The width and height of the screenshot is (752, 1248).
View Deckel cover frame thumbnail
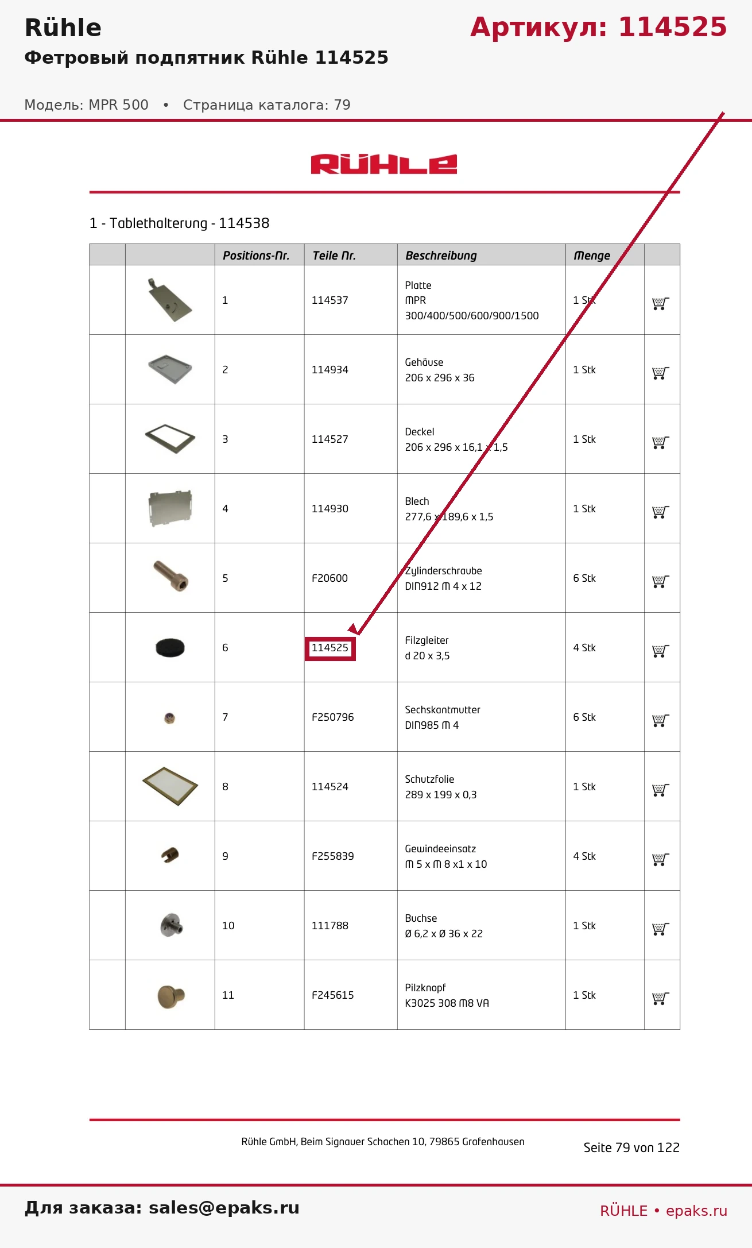(170, 439)
